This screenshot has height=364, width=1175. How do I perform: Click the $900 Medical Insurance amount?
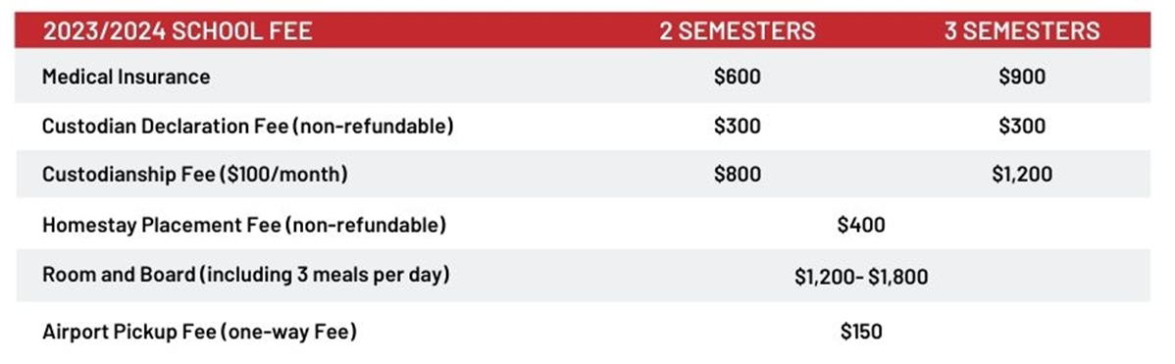(x=1021, y=77)
